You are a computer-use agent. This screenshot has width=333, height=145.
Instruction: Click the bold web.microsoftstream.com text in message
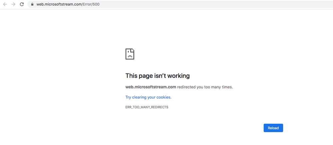click(x=151, y=87)
